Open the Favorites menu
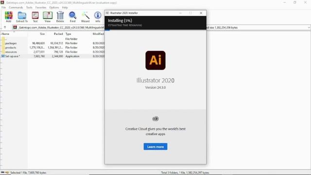This screenshot has height=175, width=311. click(41, 7)
